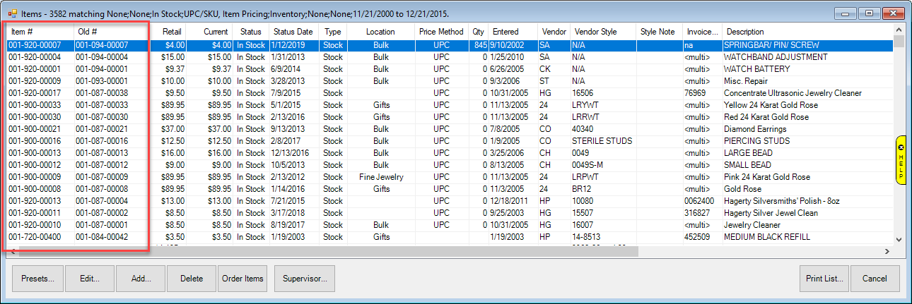Click the horizontal scrollbar left arrow
Screen dimensions: 912x304
click(x=12, y=252)
